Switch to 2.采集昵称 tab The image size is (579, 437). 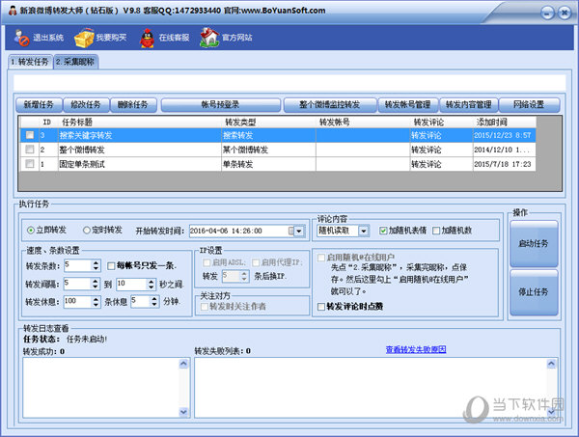point(76,62)
